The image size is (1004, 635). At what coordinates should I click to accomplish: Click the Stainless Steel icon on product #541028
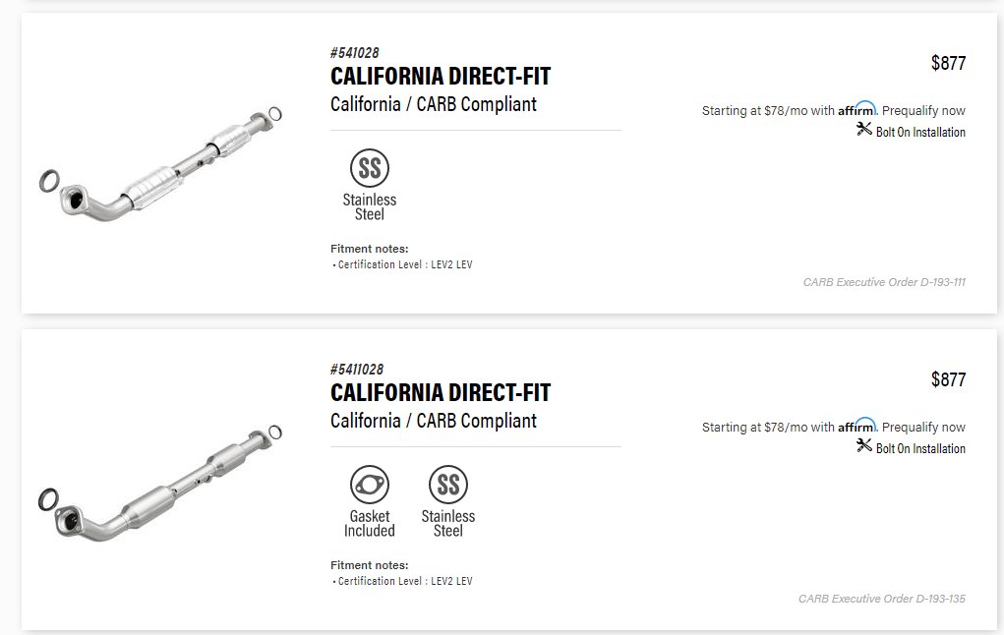pyautogui.click(x=370, y=168)
